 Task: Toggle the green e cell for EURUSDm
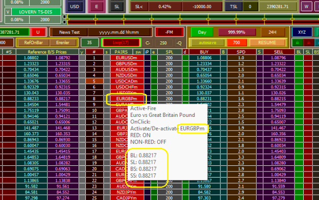pos(154,58)
